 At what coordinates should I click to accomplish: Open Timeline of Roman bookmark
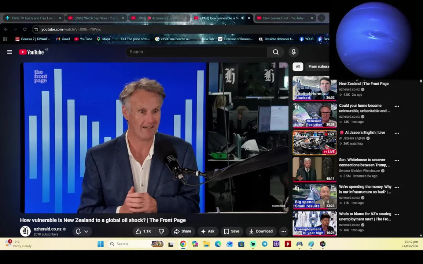coord(235,39)
